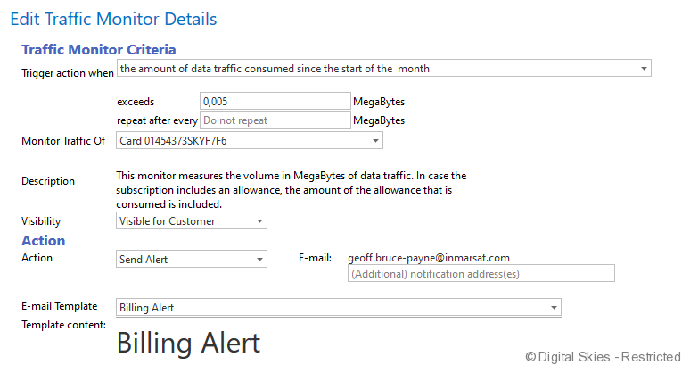
Task: Click the "E-mail Template" label
Action: (x=59, y=306)
